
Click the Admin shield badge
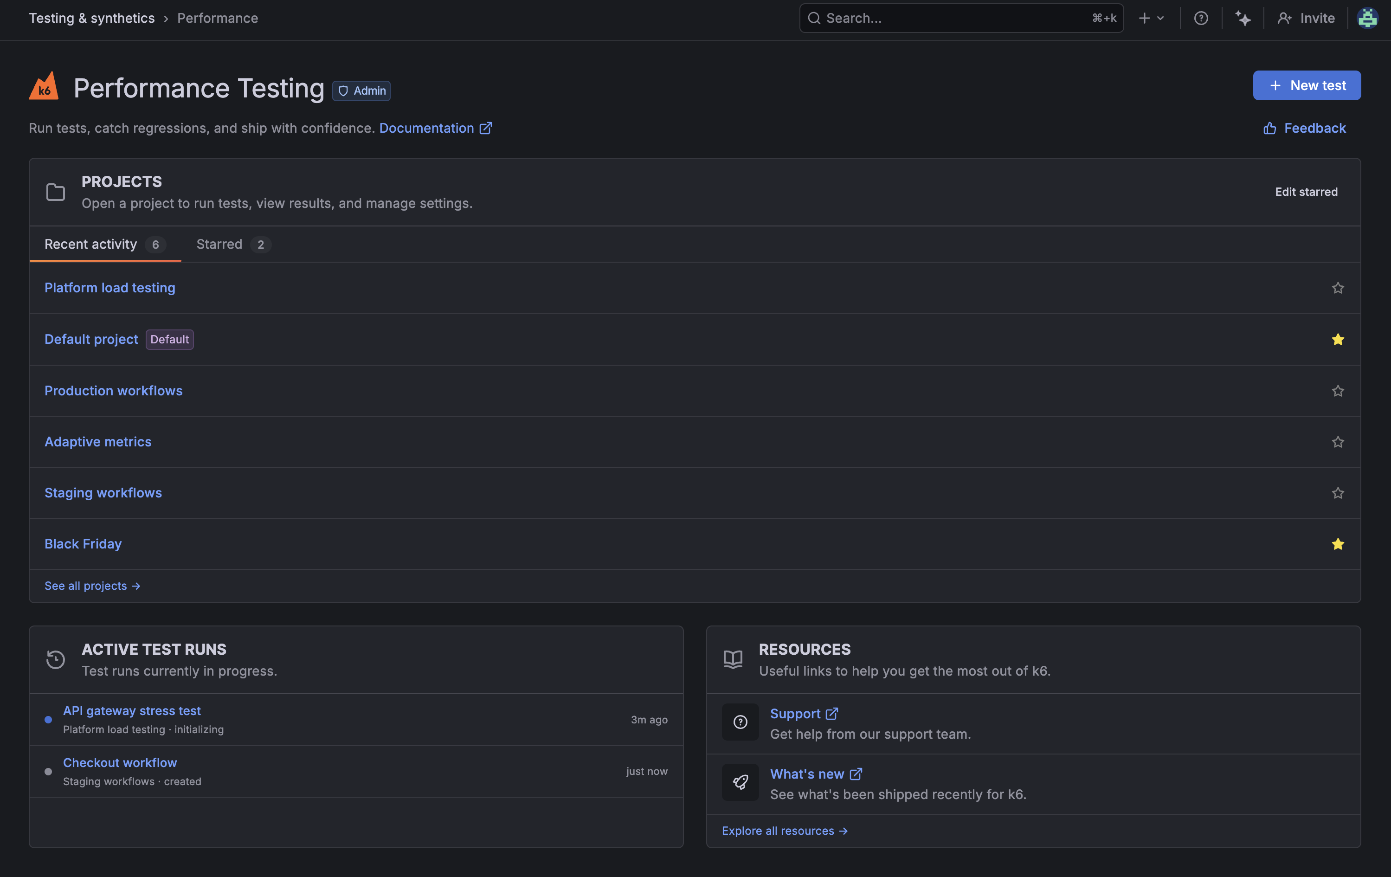pos(361,90)
